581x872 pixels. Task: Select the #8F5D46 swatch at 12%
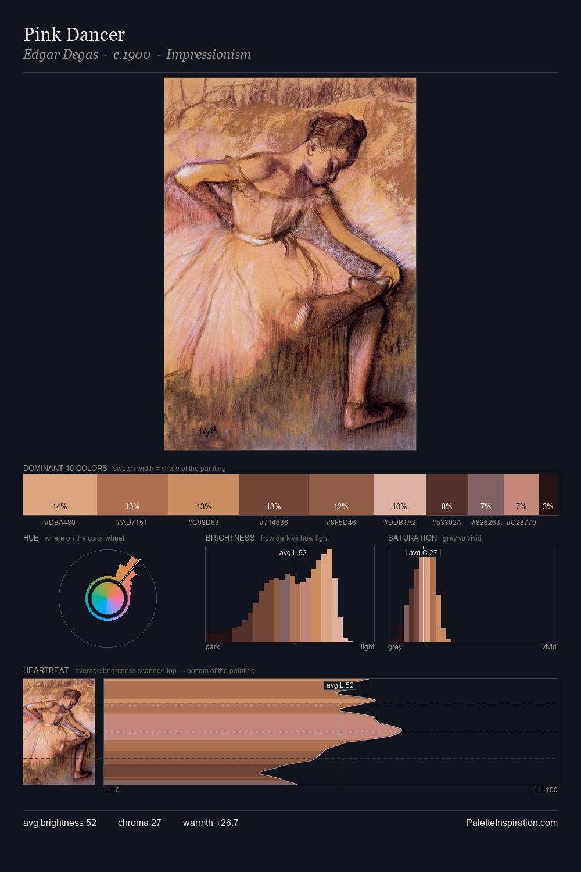point(341,495)
